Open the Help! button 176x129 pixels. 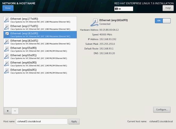(168, 8)
